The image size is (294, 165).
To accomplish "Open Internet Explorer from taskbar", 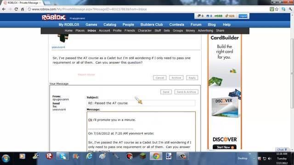I will point(89,156).
